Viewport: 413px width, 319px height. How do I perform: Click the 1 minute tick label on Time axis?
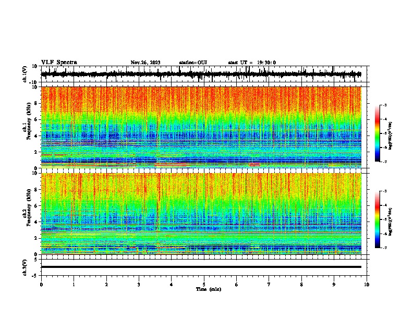[x=74, y=285]
